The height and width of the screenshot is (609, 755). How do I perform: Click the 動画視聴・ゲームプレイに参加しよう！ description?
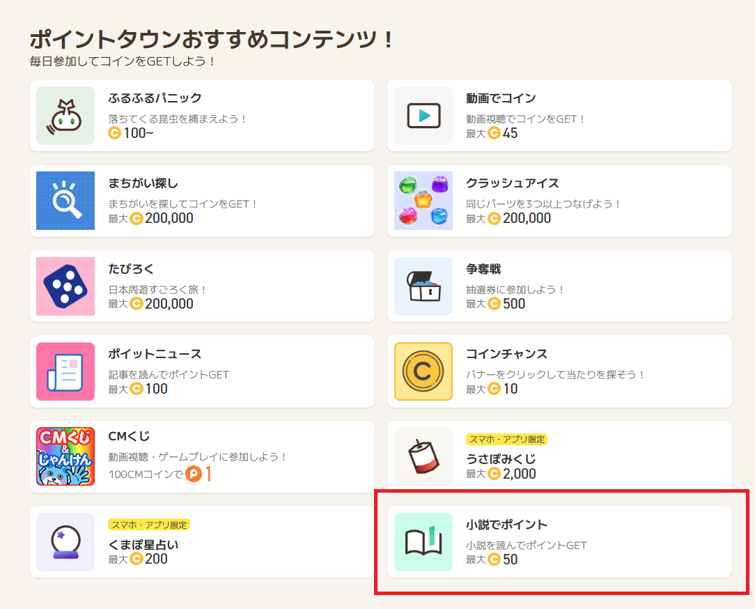tap(197, 457)
